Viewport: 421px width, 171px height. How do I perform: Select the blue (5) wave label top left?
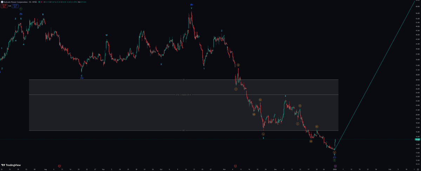point(21,14)
